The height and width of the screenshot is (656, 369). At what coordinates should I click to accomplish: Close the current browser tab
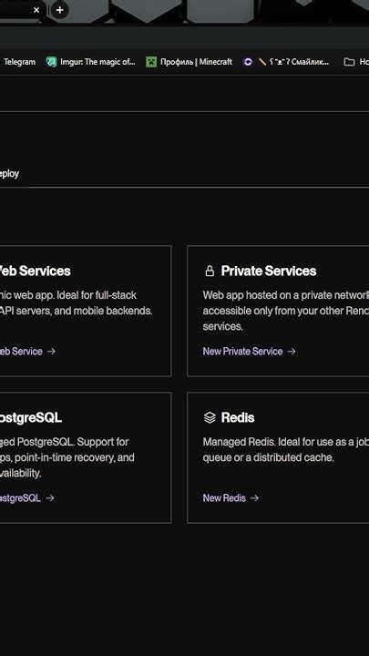tap(36, 10)
